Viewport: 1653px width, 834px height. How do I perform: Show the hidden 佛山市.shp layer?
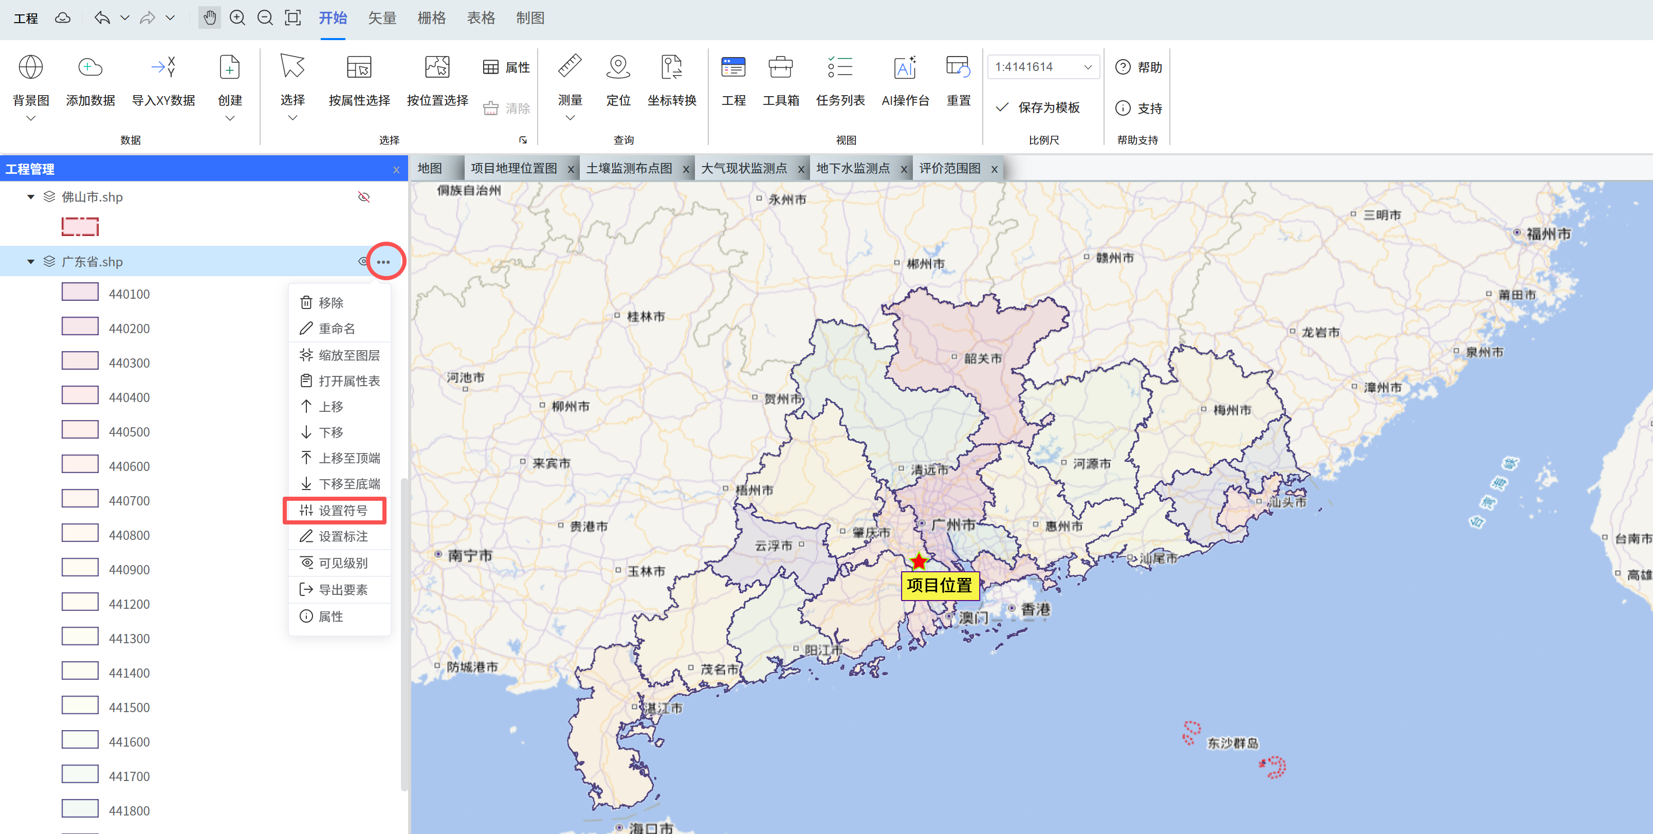(x=364, y=197)
